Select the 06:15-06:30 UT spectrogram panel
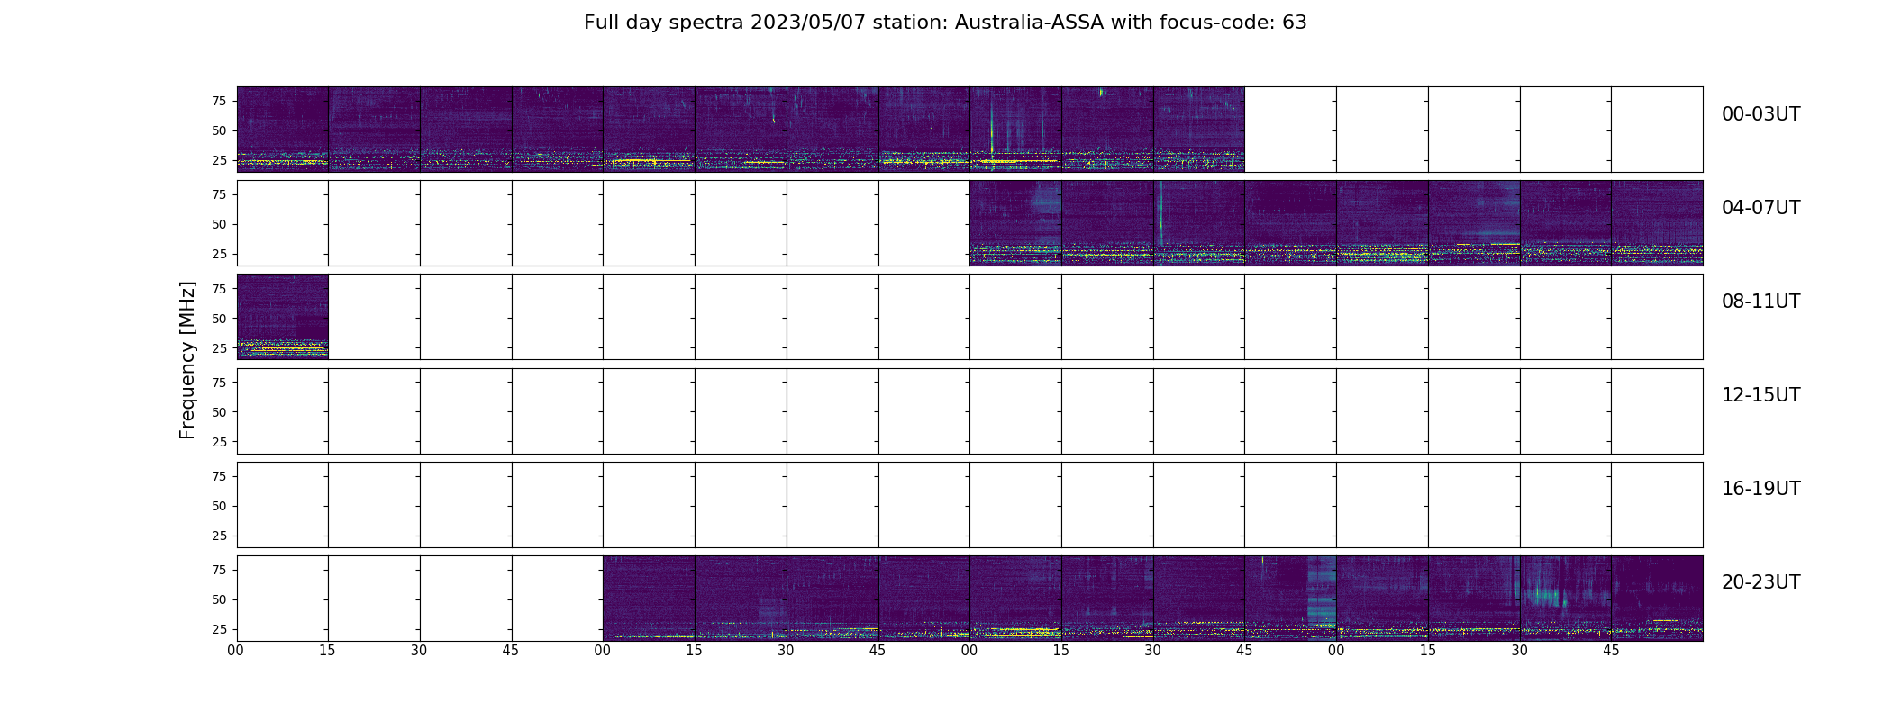This screenshot has height=720, width=1892. (1108, 223)
